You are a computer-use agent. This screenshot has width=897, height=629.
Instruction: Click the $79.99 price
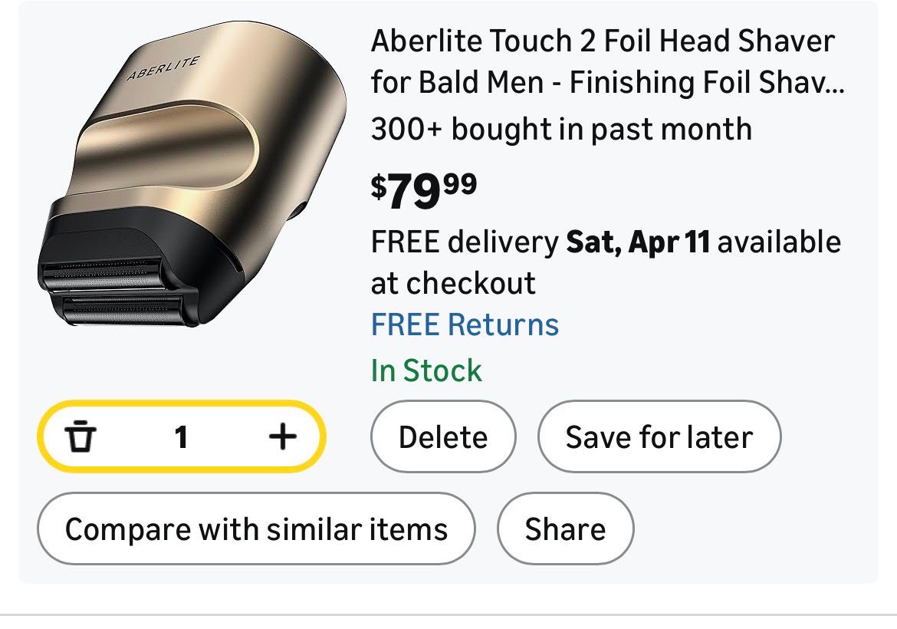point(423,189)
